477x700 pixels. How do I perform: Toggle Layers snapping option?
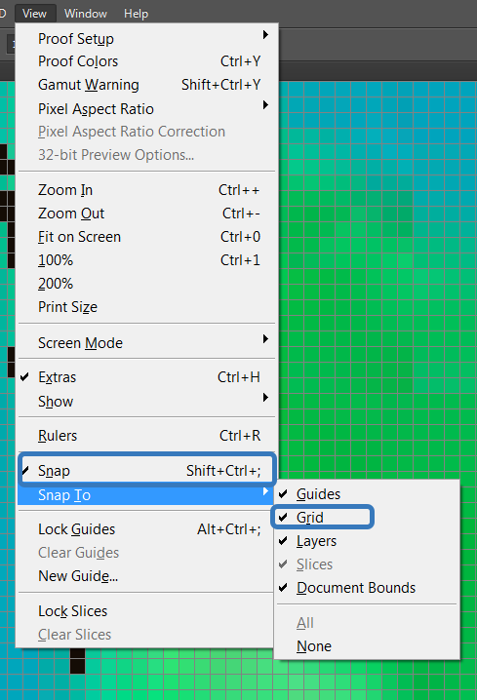[x=367, y=541]
